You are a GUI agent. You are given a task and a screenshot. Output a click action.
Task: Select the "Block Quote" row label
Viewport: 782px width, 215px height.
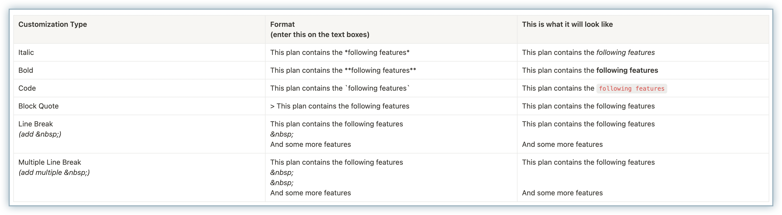coord(39,106)
